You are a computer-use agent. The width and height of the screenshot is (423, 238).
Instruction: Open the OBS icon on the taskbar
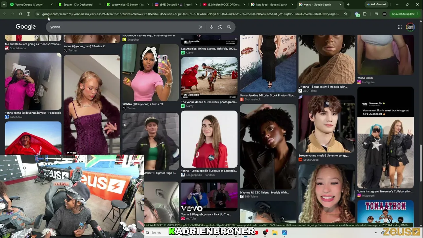tap(265, 233)
